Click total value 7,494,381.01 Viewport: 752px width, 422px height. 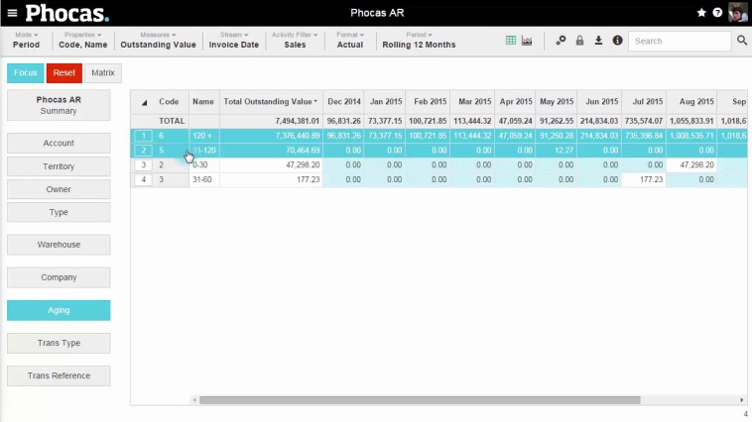tap(298, 121)
